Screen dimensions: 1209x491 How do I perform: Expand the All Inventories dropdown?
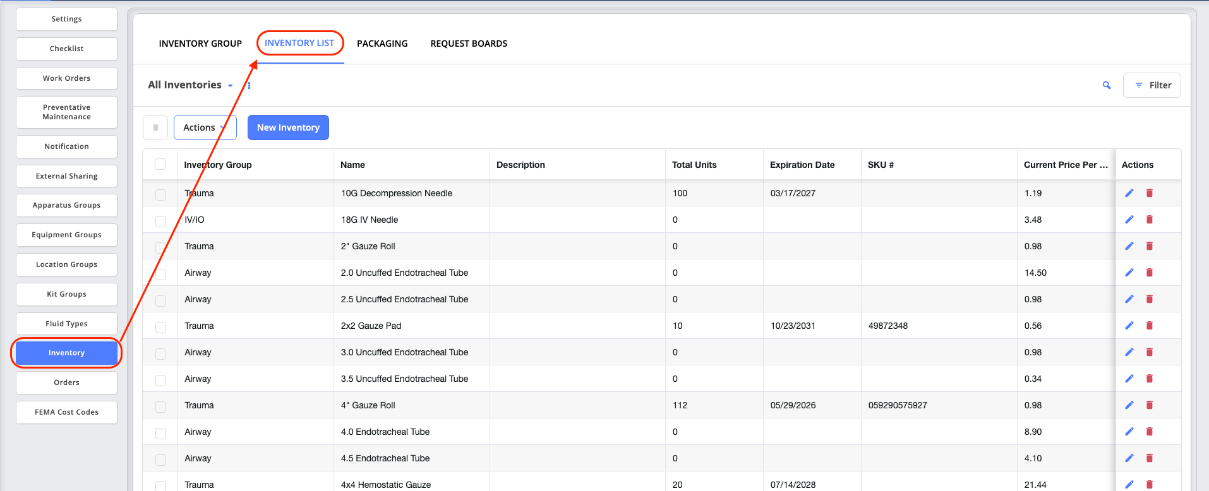[190, 85]
